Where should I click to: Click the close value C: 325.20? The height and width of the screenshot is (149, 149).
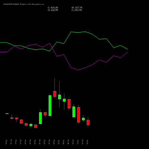point(53,8)
